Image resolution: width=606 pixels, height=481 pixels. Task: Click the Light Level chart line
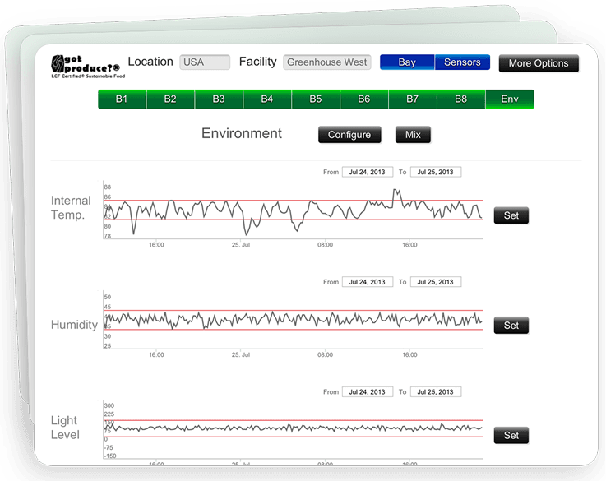click(293, 428)
